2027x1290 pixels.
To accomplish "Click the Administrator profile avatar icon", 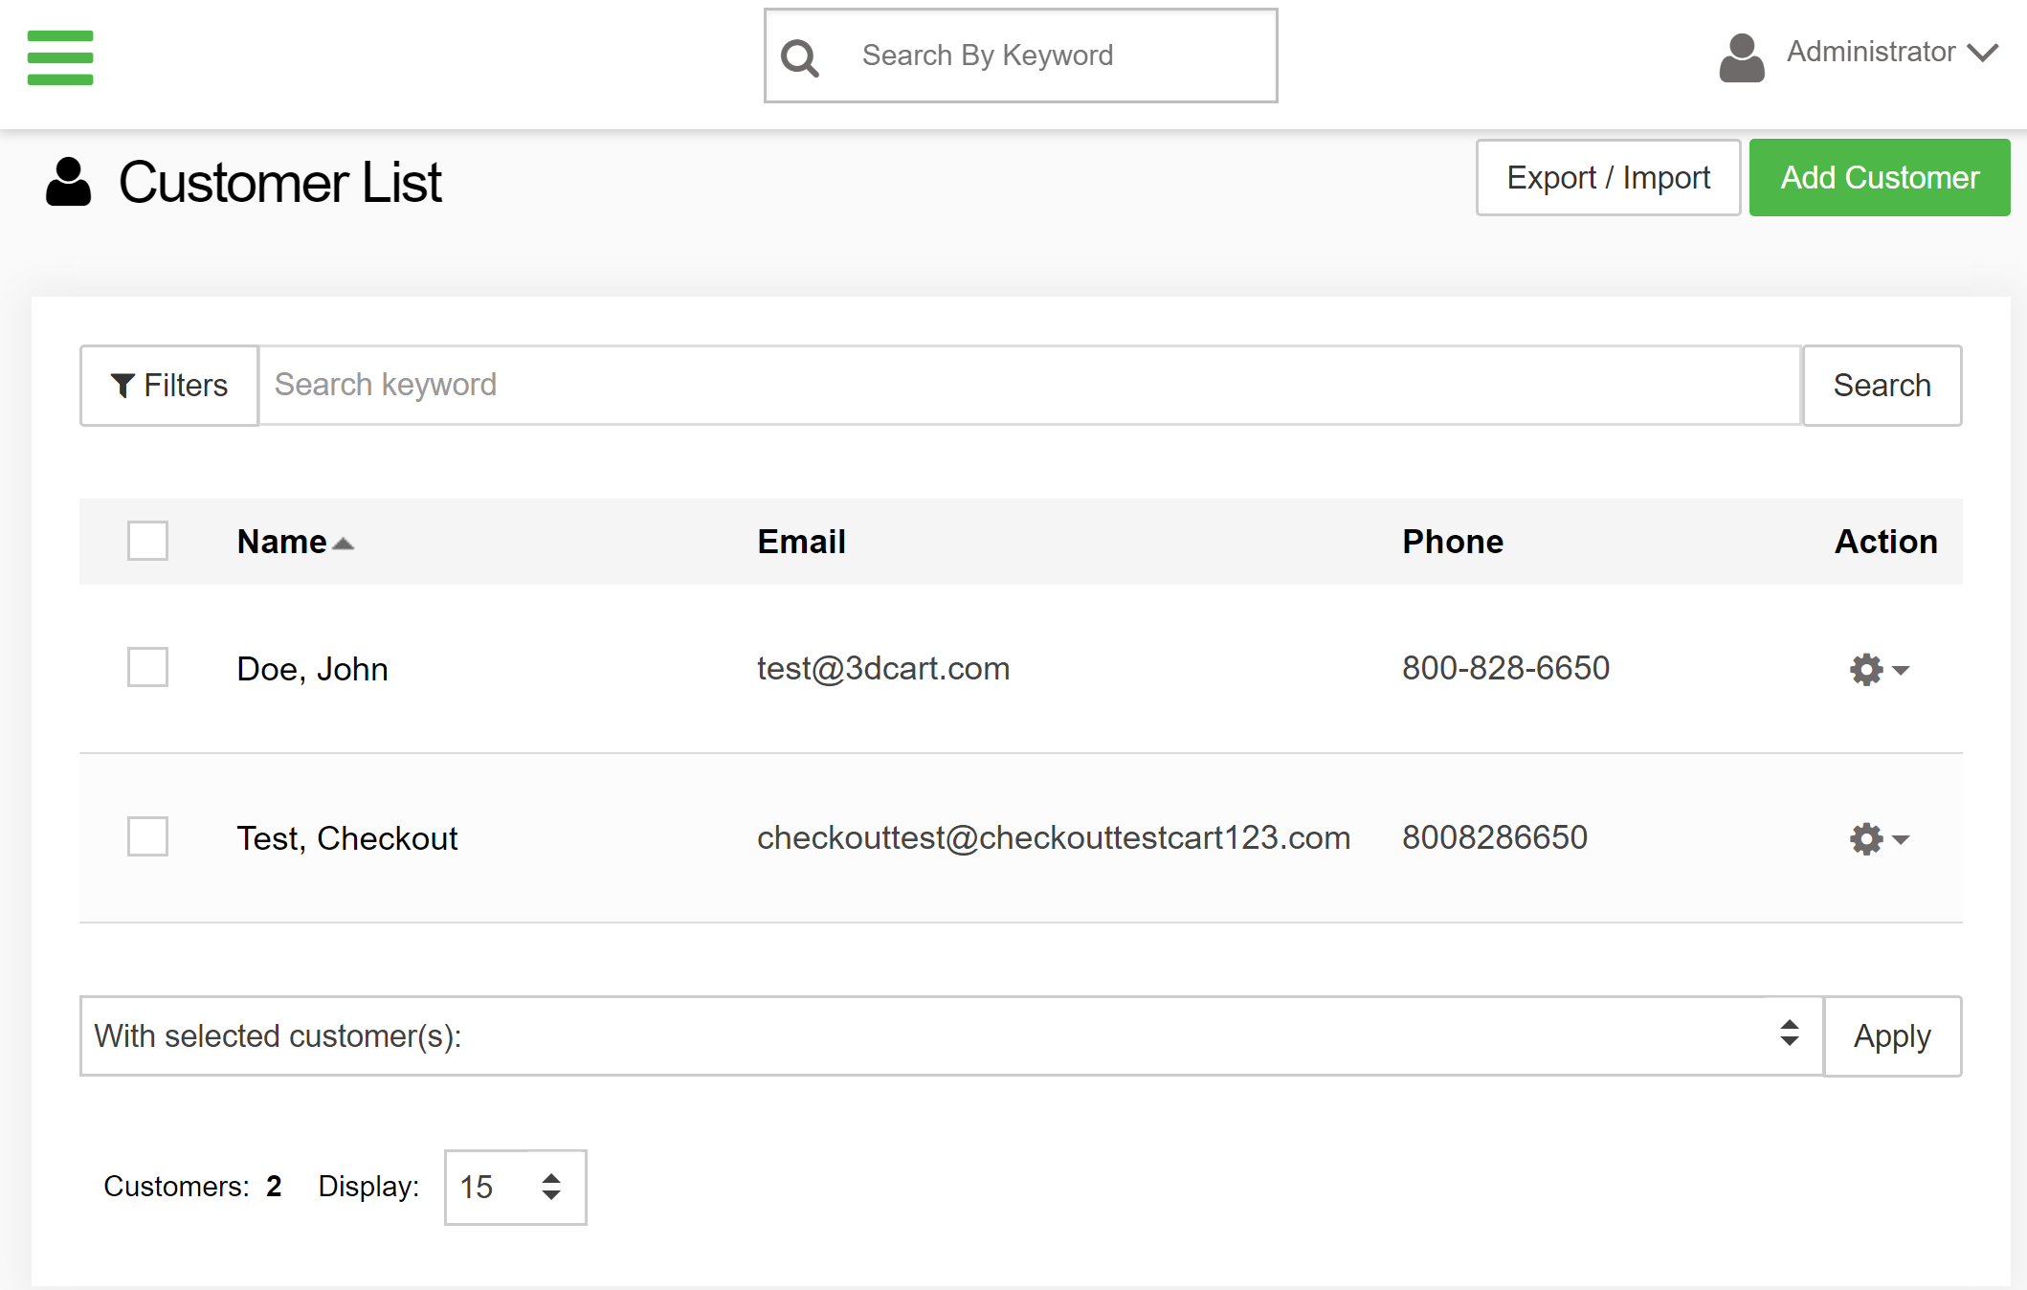I will [1740, 57].
